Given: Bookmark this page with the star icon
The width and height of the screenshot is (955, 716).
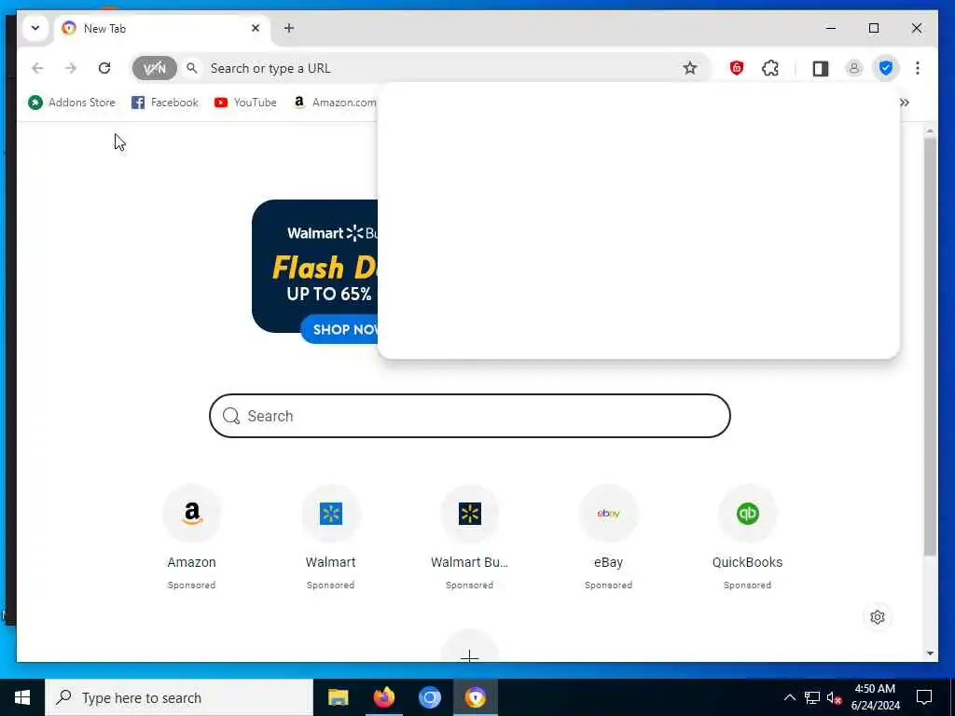Looking at the screenshot, I should 689,68.
